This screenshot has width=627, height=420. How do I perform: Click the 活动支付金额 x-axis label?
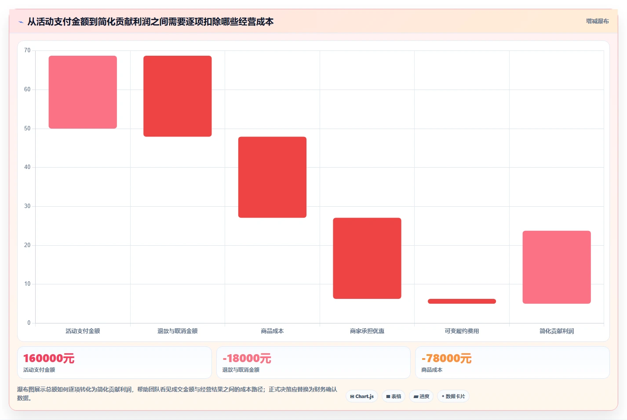pos(83,331)
